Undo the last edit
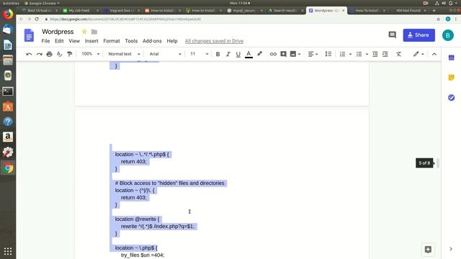461x259 pixels. [x=29, y=54]
